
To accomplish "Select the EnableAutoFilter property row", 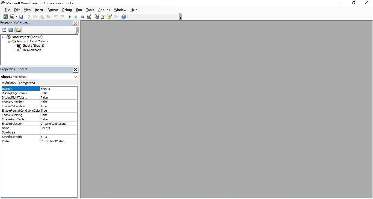I will pos(39,102).
